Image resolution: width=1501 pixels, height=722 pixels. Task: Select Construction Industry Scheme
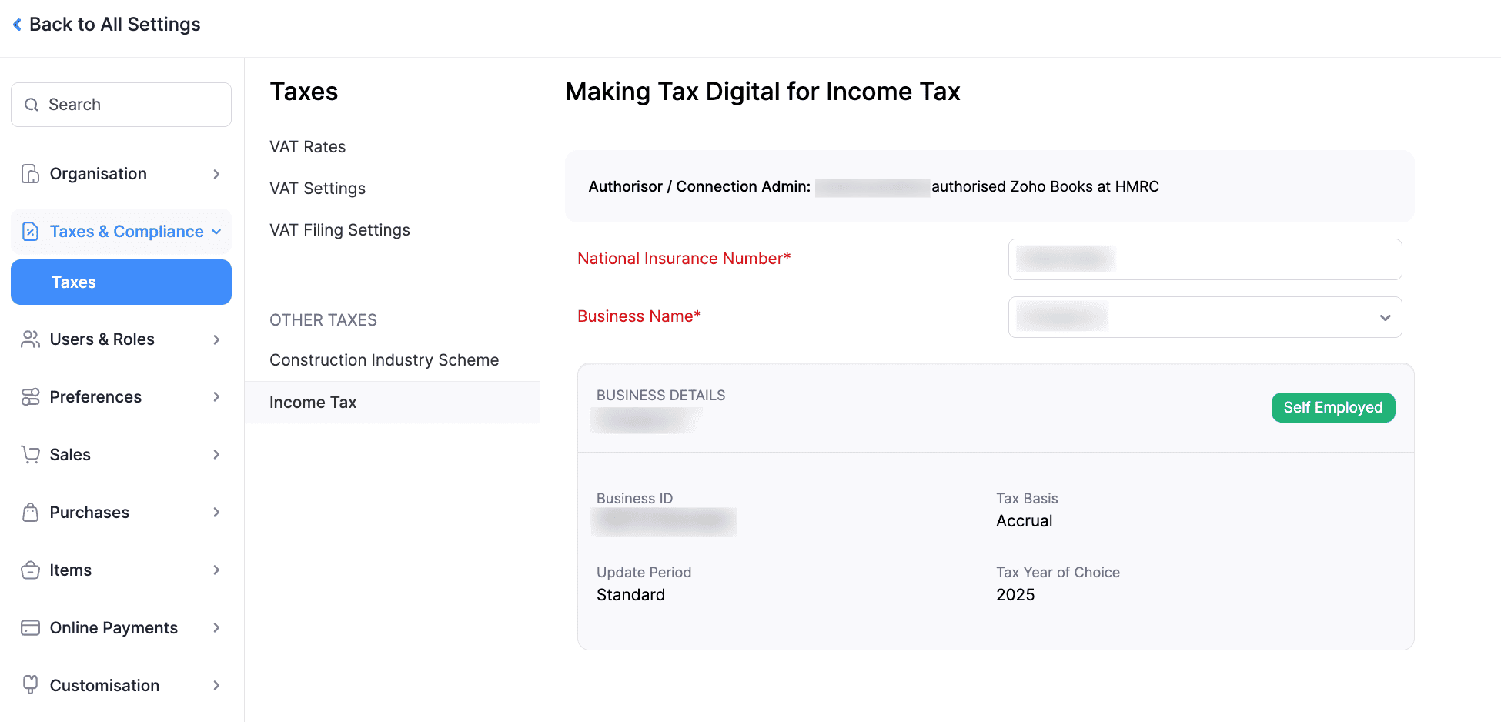click(384, 360)
